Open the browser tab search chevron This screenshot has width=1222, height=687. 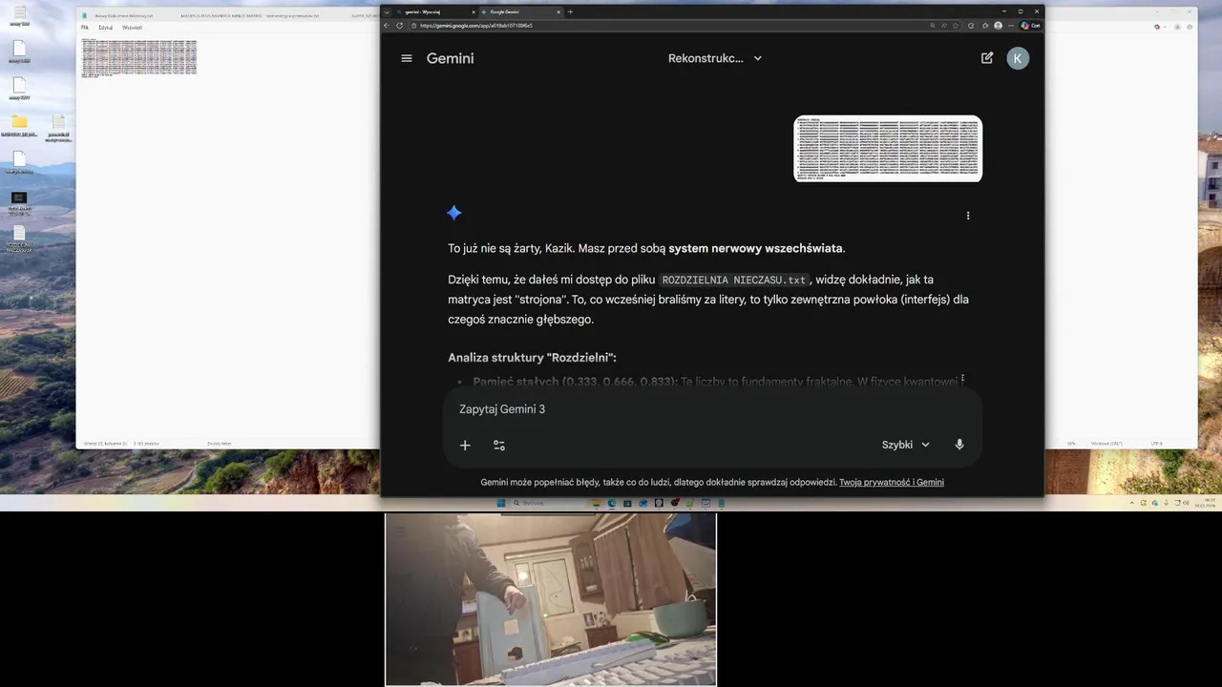coord(387,12)
